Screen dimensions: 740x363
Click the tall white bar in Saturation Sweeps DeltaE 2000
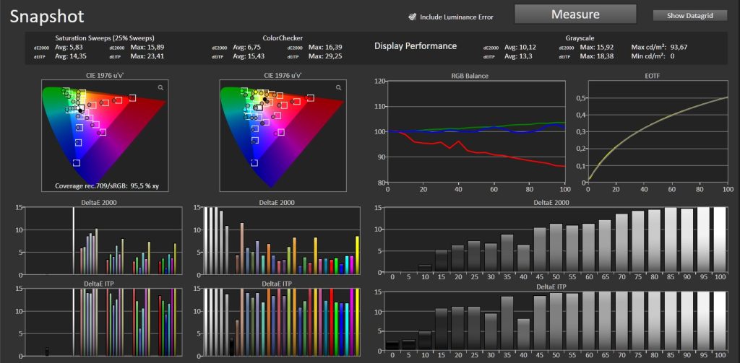coord(74,240)
